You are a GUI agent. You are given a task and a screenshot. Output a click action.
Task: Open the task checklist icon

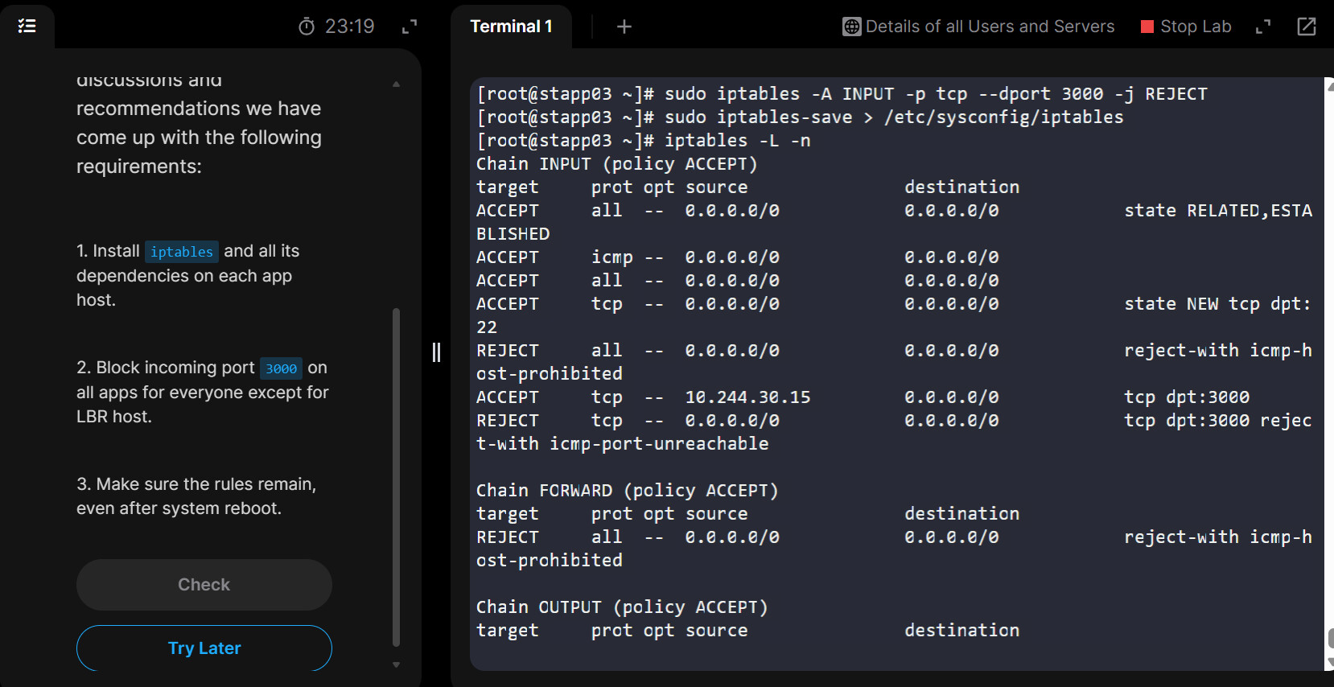coord(27,27)
